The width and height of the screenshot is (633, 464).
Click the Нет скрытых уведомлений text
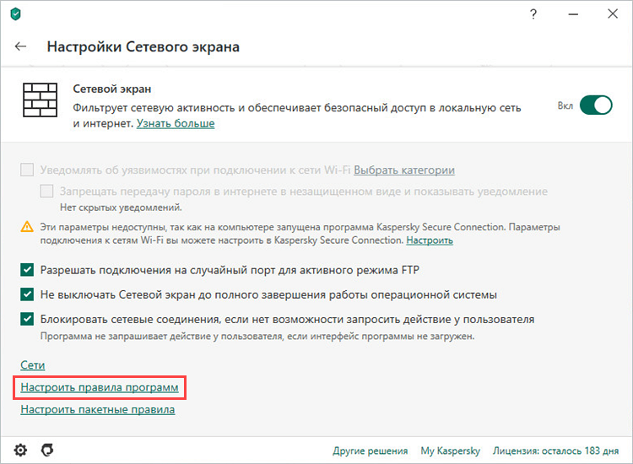pos(121,208)
